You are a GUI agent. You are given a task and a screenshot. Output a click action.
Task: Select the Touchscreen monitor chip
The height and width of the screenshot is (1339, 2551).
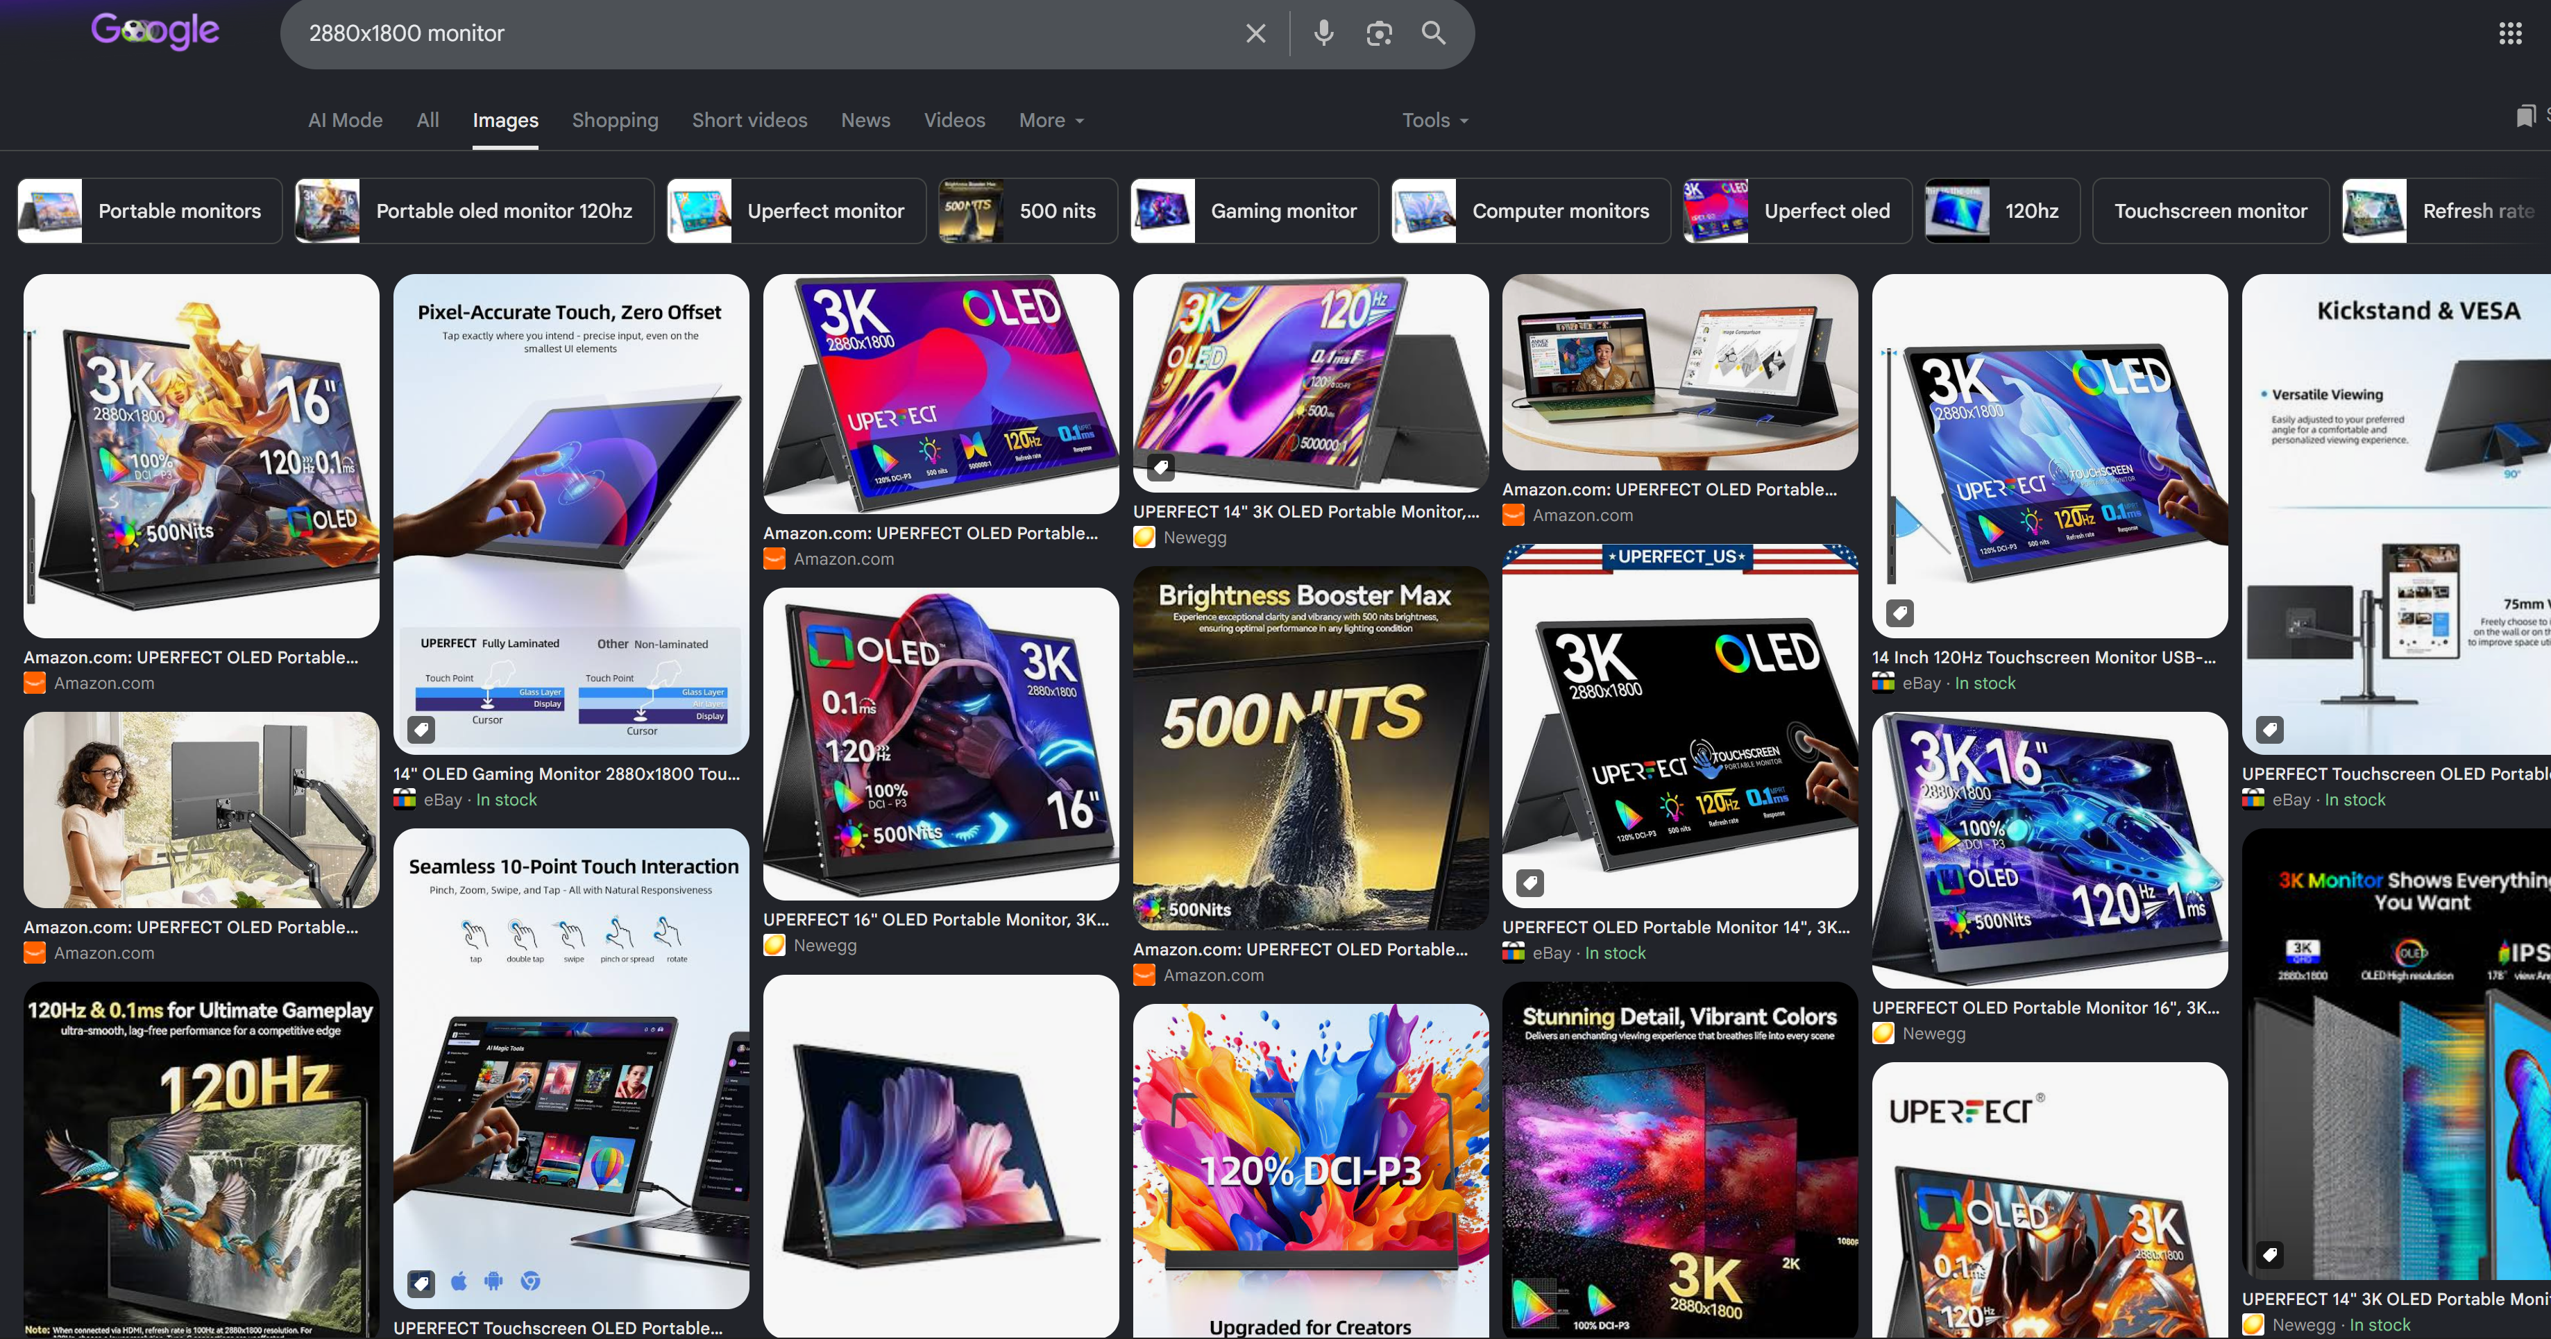(2210, 211)
